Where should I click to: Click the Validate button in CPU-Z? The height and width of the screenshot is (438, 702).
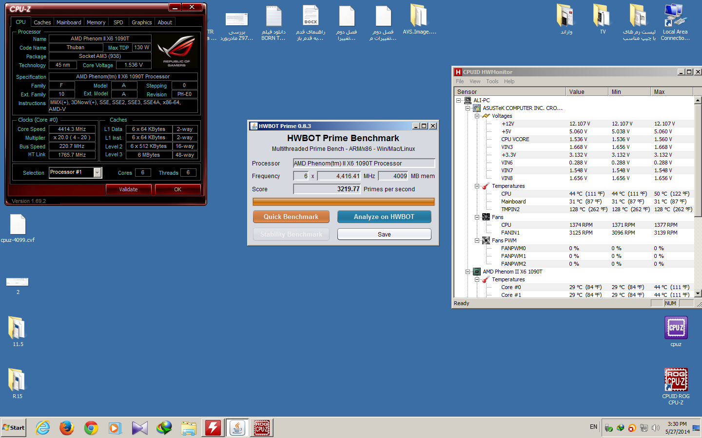[x=129, y=189]
